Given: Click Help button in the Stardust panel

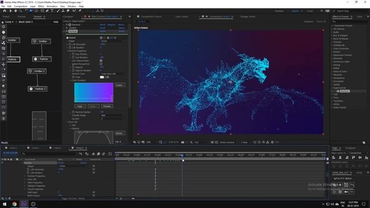Looking at the screenshot, I should pos(55,22).
